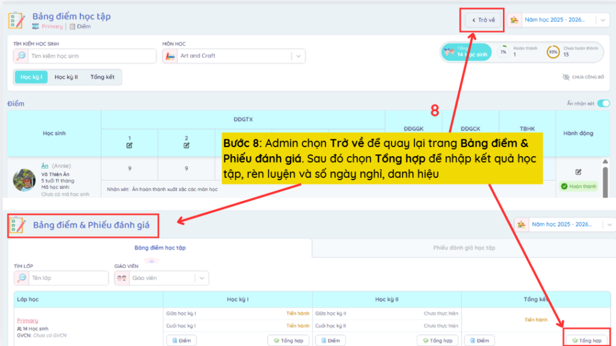Select the Tổng kết term option

(102, 77)
